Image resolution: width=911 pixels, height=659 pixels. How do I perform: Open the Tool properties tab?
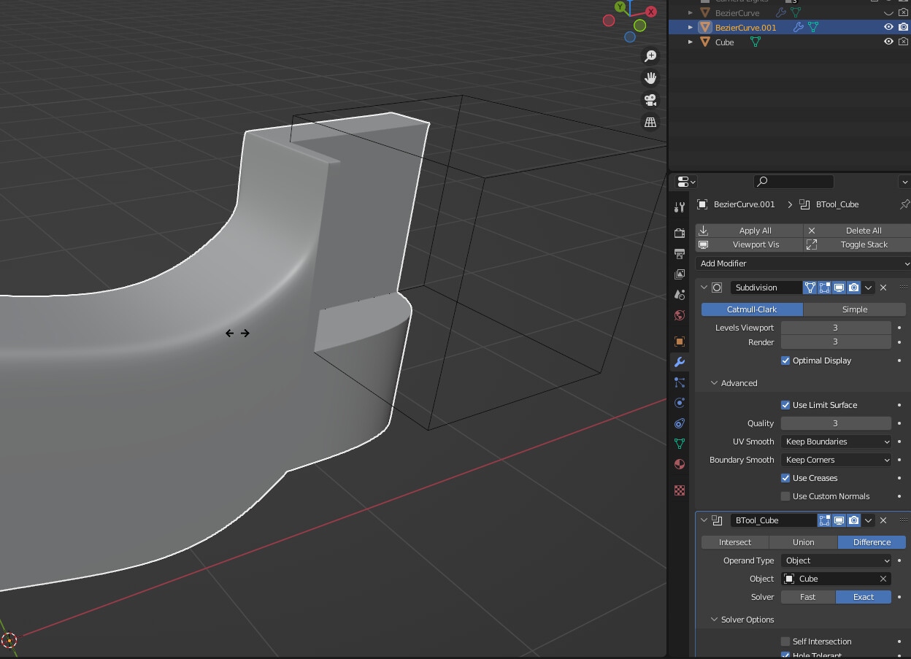coord(680,207)
